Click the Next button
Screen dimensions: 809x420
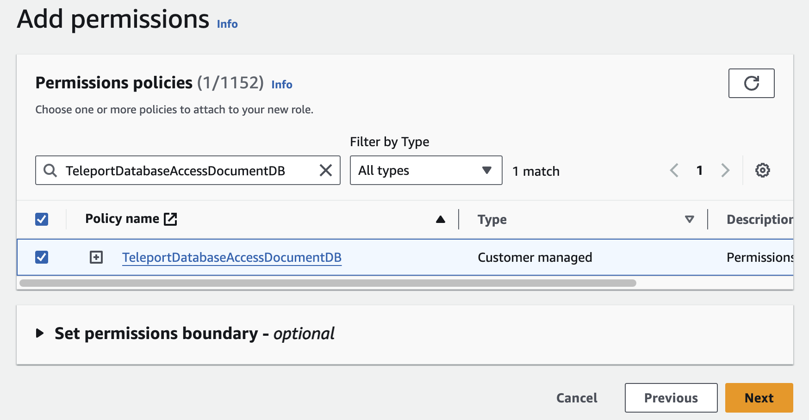(759, 398)
